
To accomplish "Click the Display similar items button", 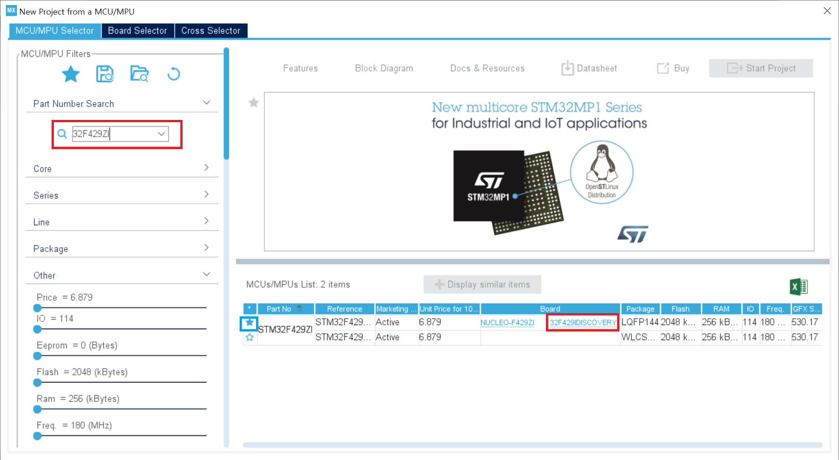I will pos(482,284).
